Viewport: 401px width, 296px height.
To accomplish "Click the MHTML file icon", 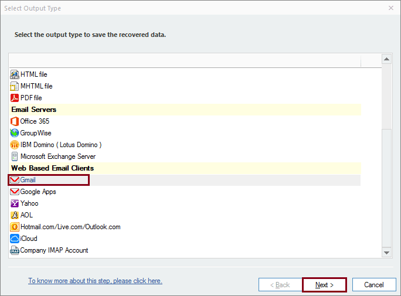I will (x=14, y=86).
